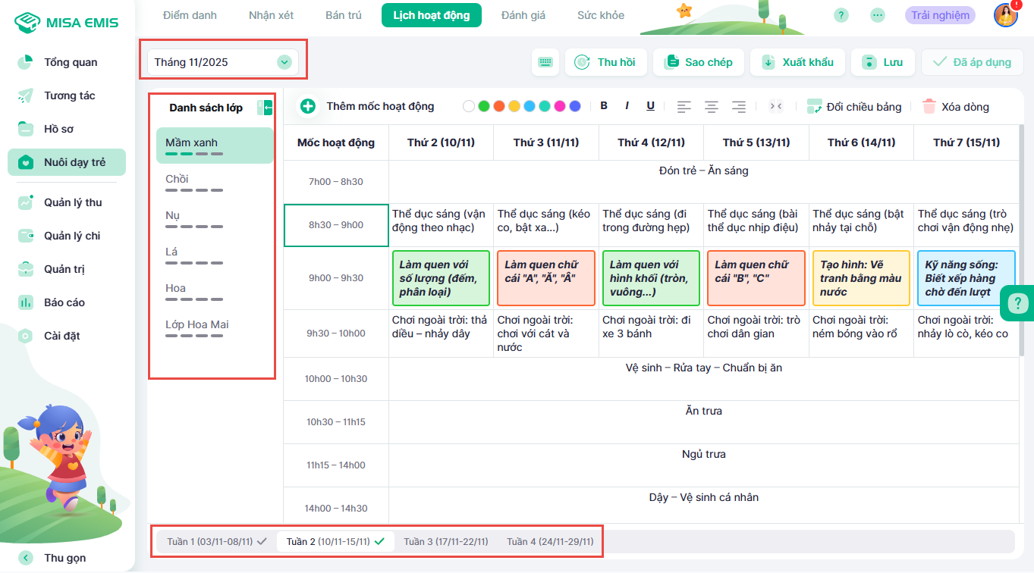Click the merge cells icon
This screenshot has width=1034, height=573.
775,107
